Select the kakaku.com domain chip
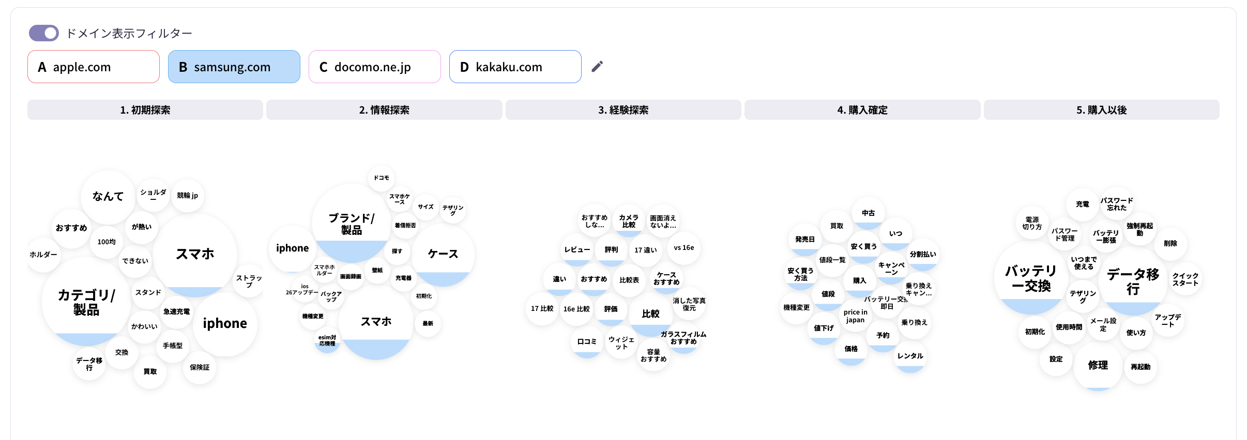 tap(515, 67)
